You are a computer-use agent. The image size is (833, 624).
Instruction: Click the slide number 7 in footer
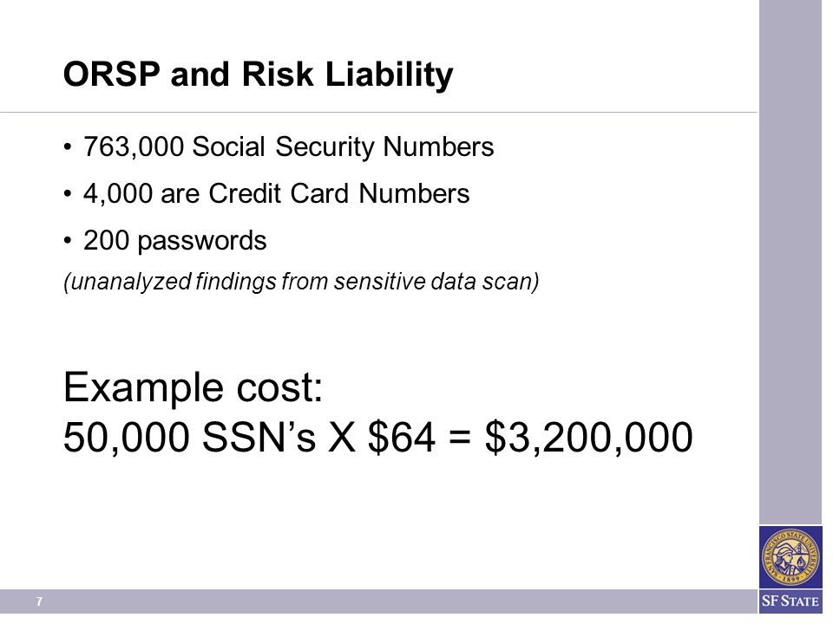[x=39, y=601]
